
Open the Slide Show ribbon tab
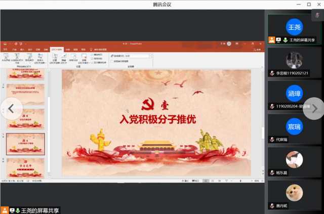point(56,49)
